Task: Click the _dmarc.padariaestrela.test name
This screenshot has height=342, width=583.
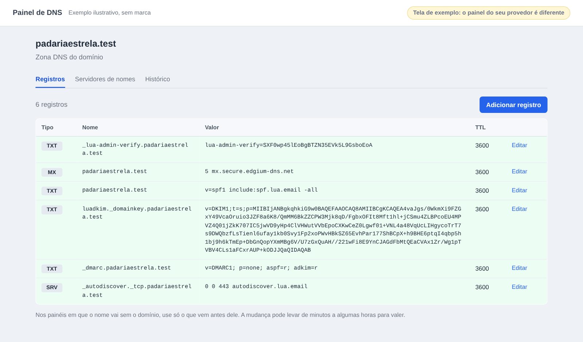Action: (126, 268)
